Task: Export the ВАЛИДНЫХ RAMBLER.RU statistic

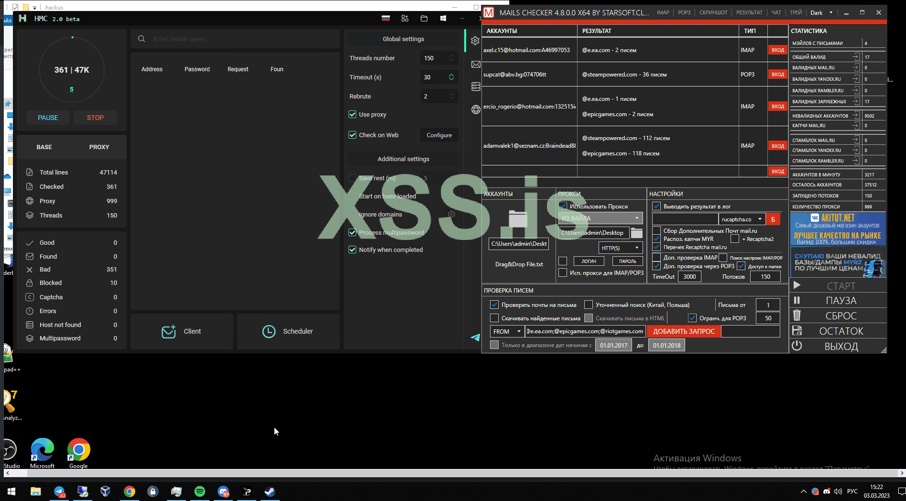Action: tap(856, 90)
